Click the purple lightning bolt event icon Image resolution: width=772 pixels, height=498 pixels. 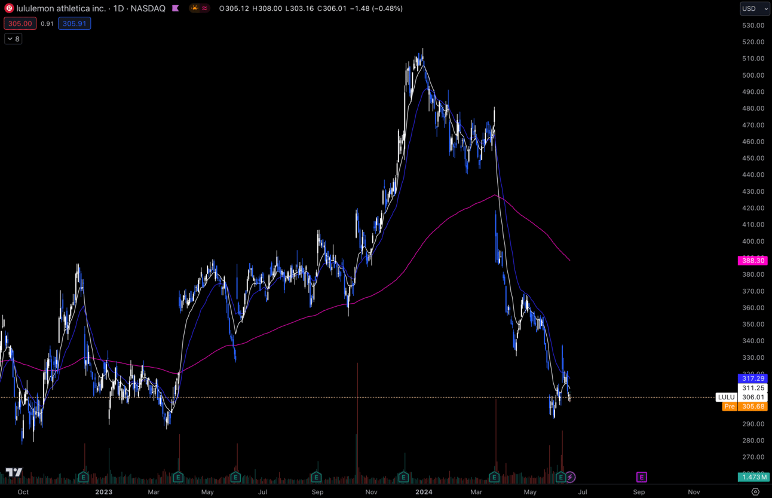pos(571,477)
